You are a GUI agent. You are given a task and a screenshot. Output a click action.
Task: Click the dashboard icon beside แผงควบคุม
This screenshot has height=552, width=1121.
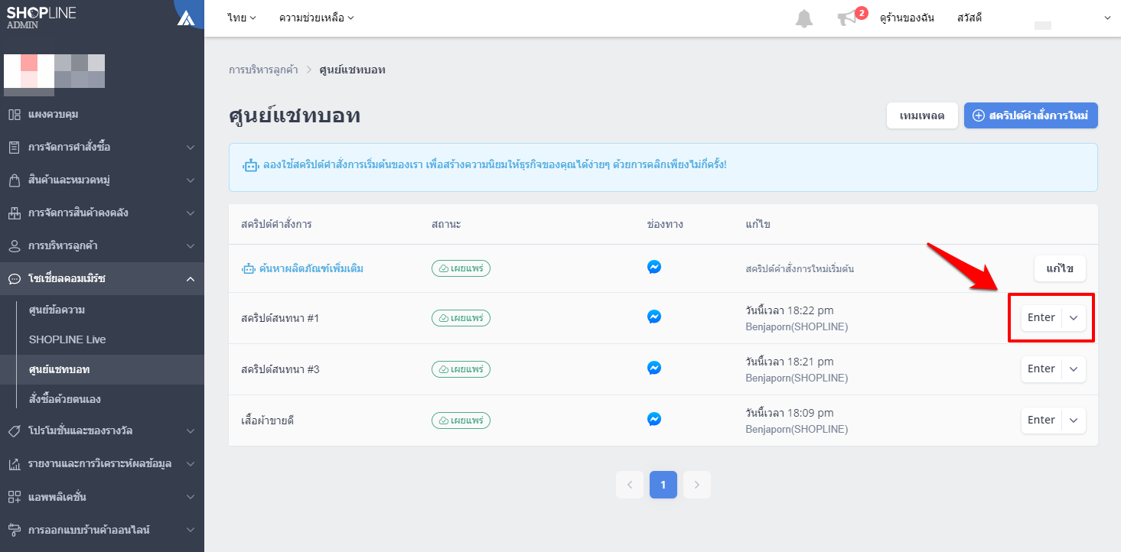pyautogui.click(x=14, y=115)
